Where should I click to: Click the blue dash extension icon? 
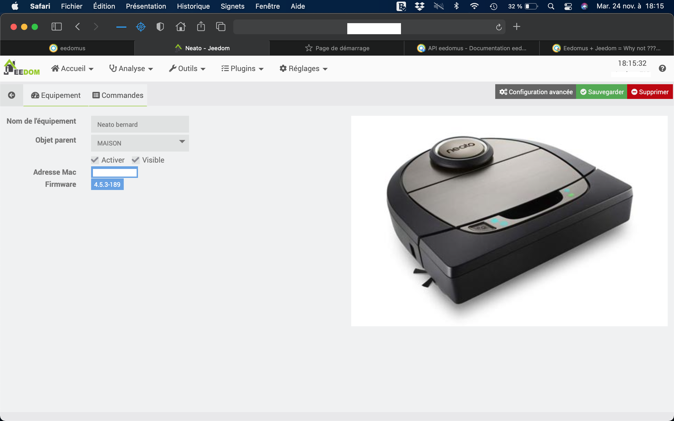pos(121,27)
